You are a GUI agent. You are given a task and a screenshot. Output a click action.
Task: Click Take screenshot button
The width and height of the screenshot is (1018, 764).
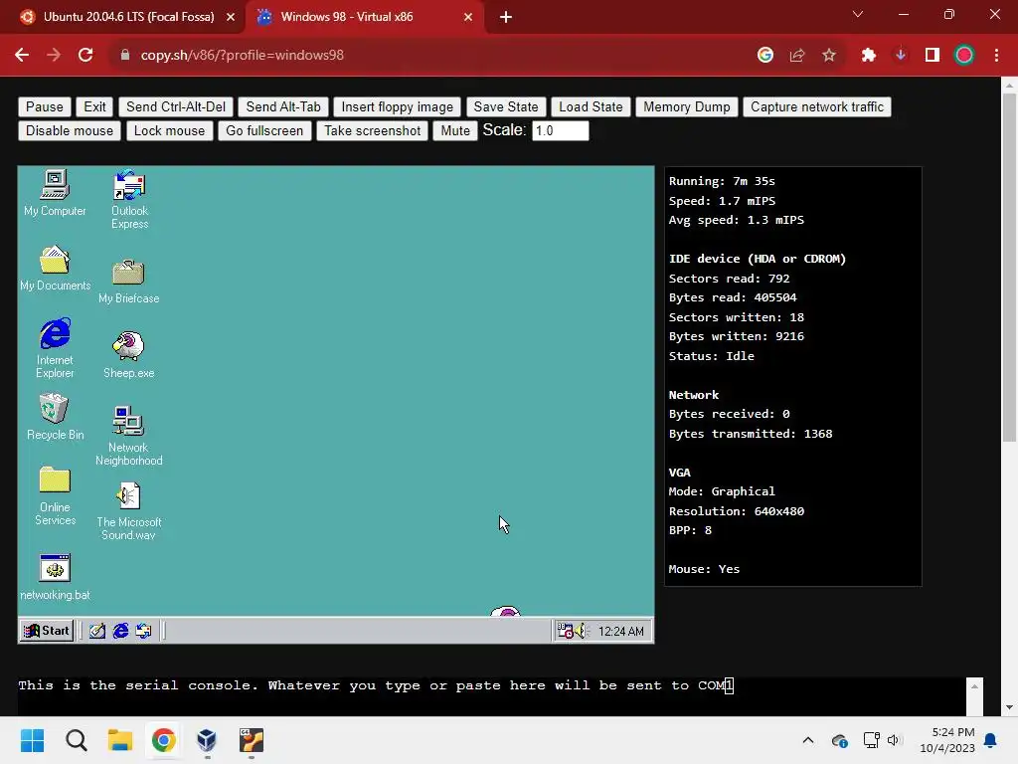click(373, 131)
